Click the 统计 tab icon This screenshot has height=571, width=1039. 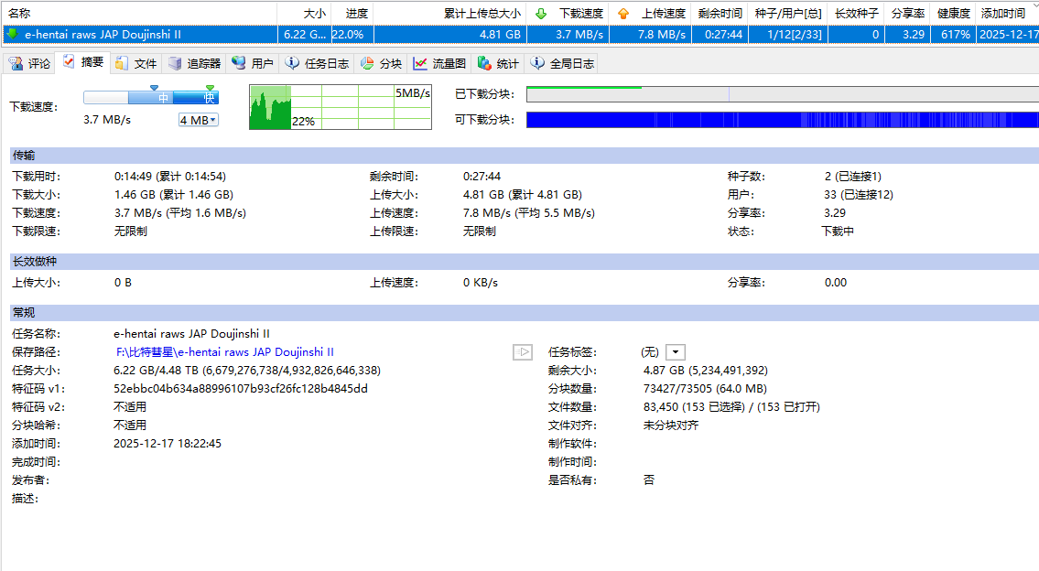(x=484, y=63)
